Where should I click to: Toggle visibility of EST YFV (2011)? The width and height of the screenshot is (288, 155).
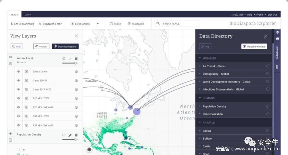pyautogui.click(x=19, y=116)
